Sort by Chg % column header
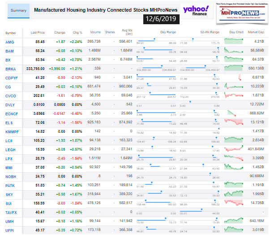The image size is (270, 235). [77, 33]
